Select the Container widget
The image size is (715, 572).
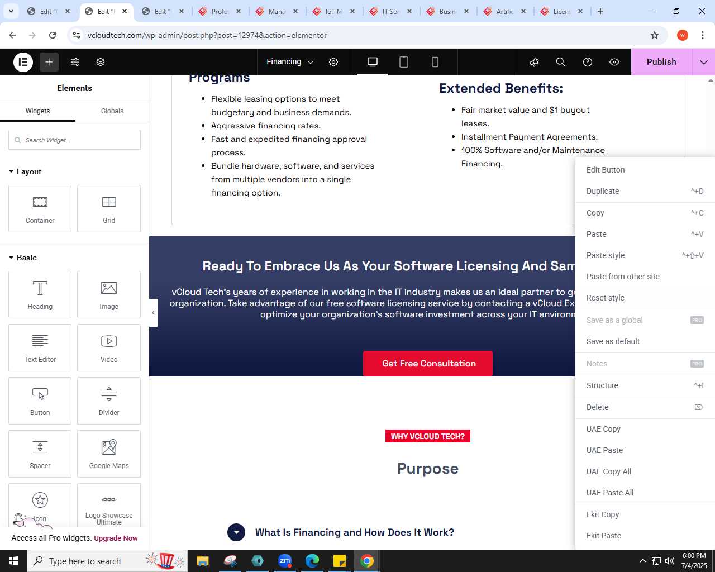[x=40, y=208]
